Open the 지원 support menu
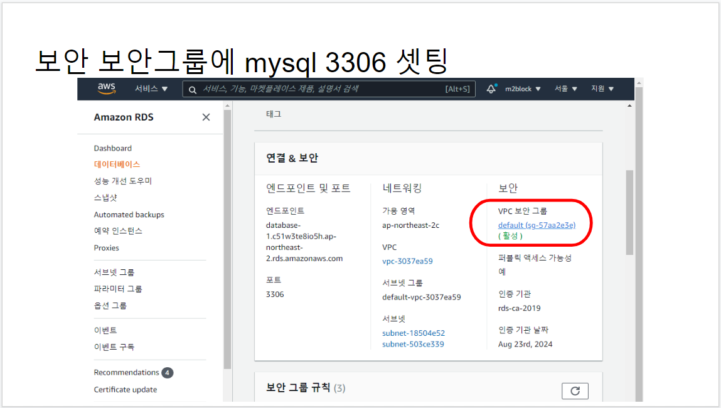This screenshot has height=408, width=721. tap(602, 89)
